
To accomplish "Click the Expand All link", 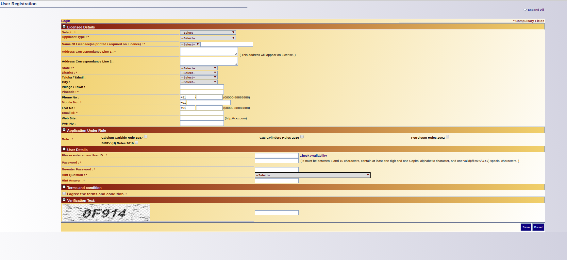I will [x=536, y=10].
